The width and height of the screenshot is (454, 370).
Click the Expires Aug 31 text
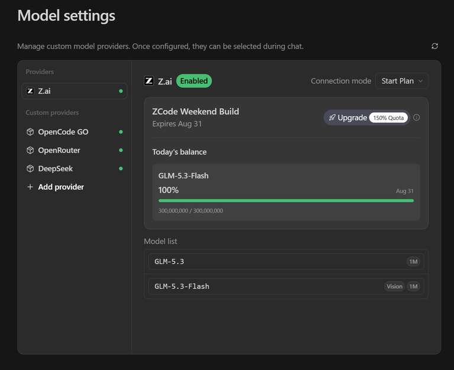click(x=177, y=124)
